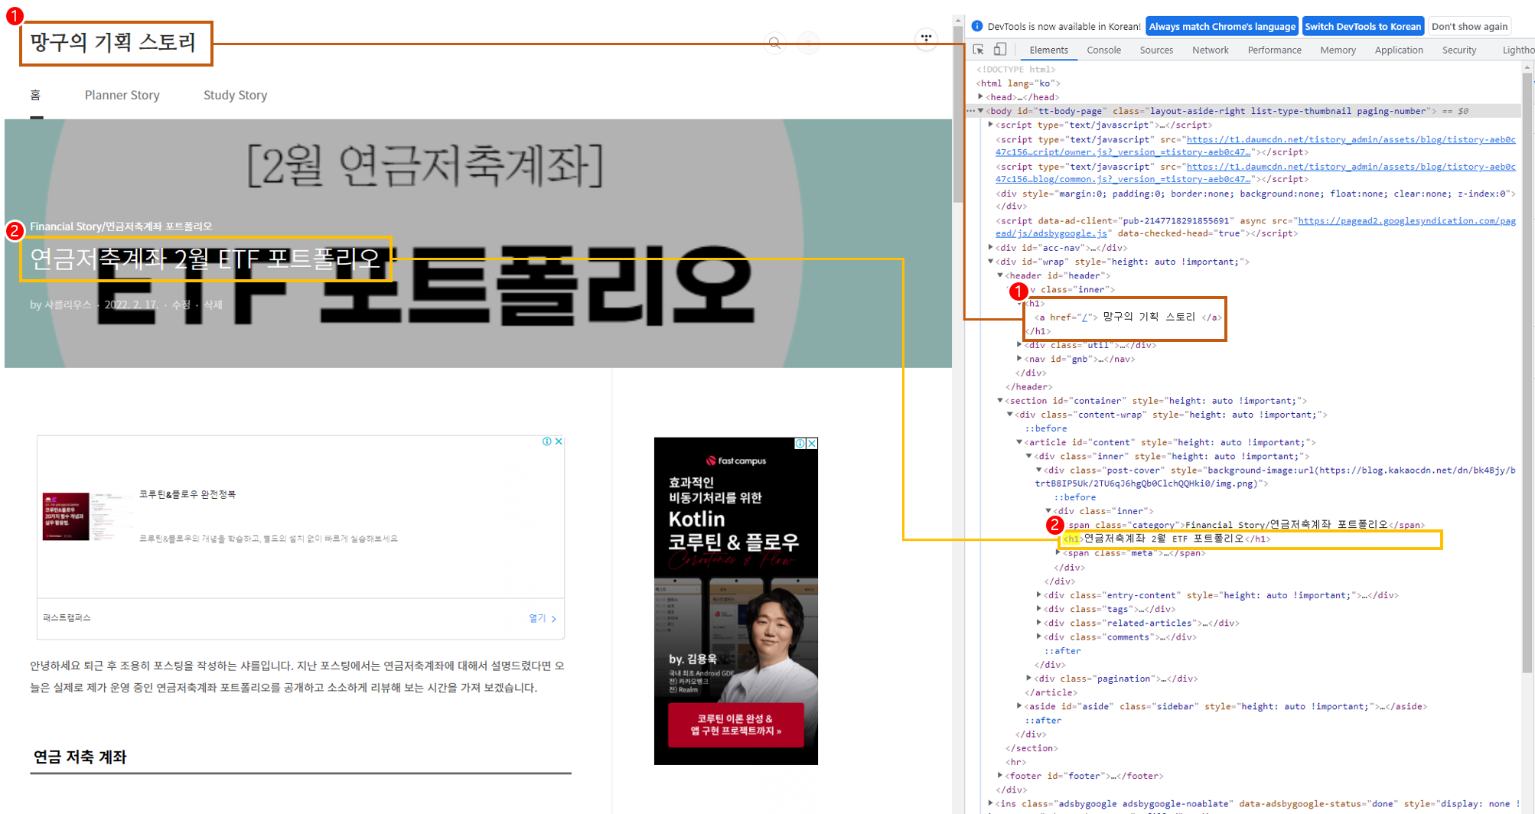The width and height of the screenshot is (1535, 814).
Task: Close the Fast campus sidebar ad X icon
Action: coord(812,444)
